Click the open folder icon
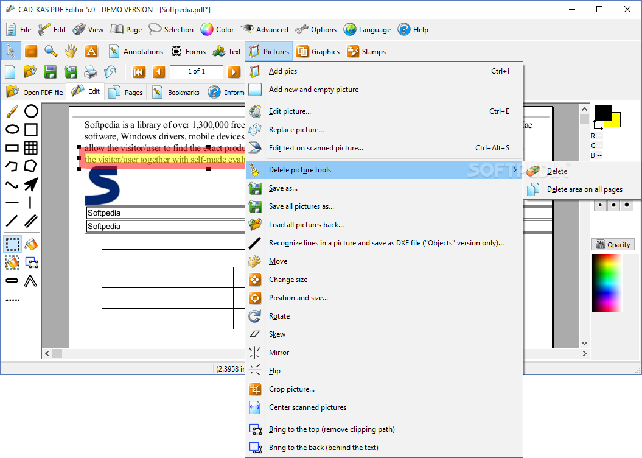 30,72
